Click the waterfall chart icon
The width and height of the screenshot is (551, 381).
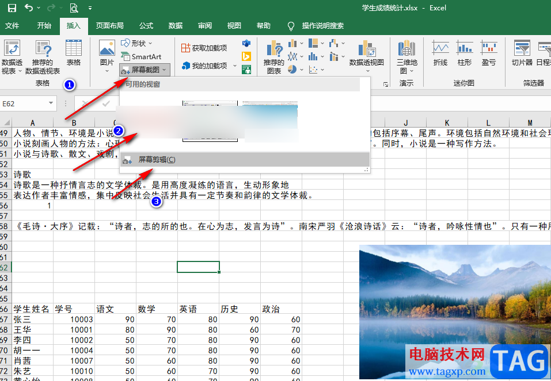pos(334,43)
